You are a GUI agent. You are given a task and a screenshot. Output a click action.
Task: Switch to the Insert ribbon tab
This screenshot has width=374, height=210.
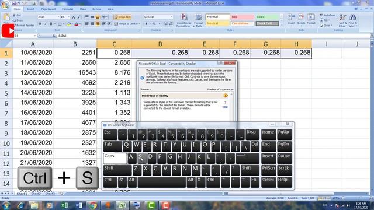point(30,9)
